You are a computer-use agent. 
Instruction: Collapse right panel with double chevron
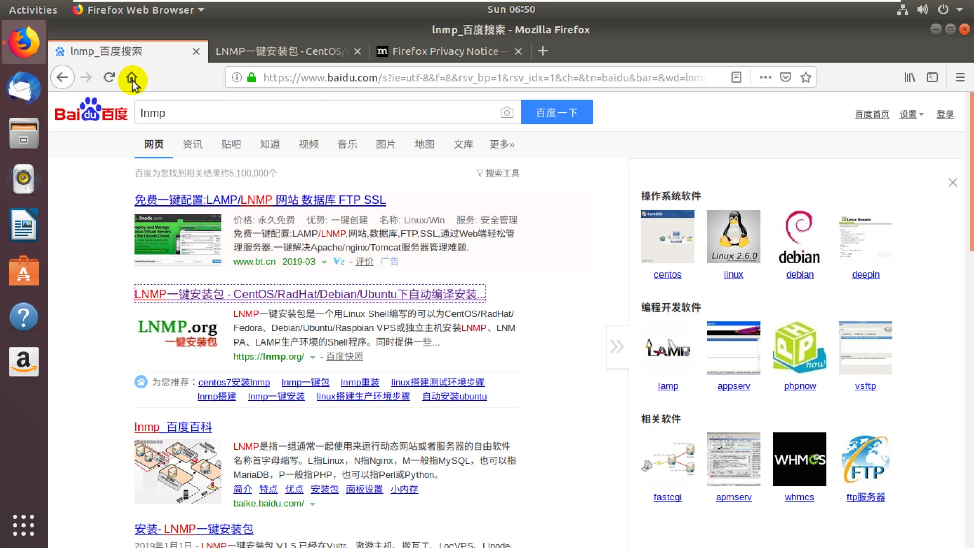[617, 347]
